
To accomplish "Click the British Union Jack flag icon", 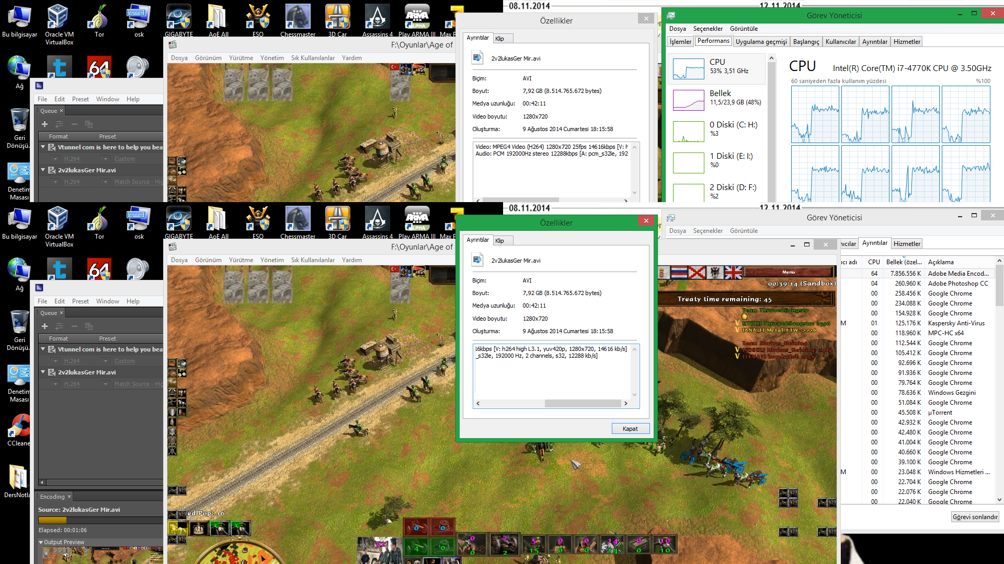I will (733, 273).
